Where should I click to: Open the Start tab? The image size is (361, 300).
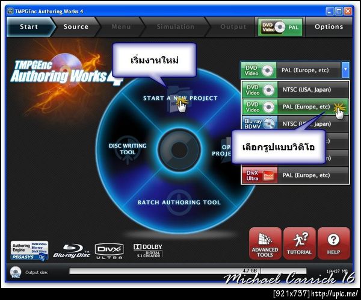[29, 27]
